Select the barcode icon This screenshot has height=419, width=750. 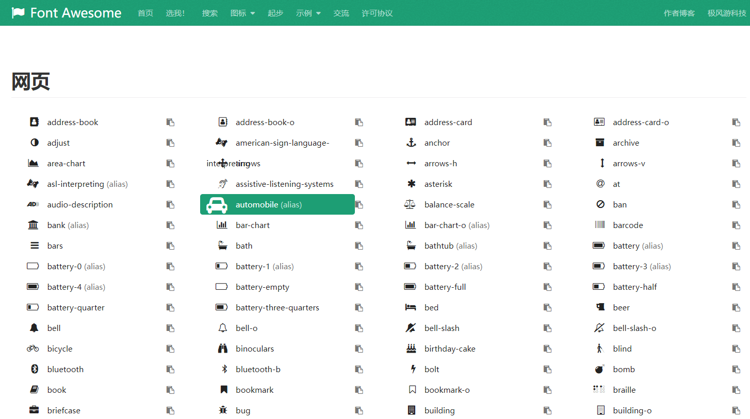(x=600, y=225)
